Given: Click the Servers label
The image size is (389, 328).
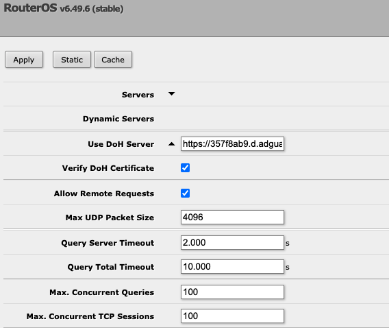Looking at the screenshot, I should (x=138, y=95).
